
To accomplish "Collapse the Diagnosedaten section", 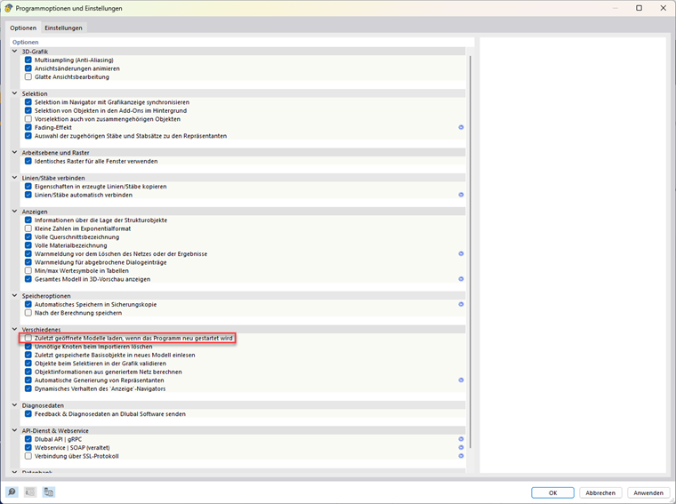I will (x=14, y=405).
